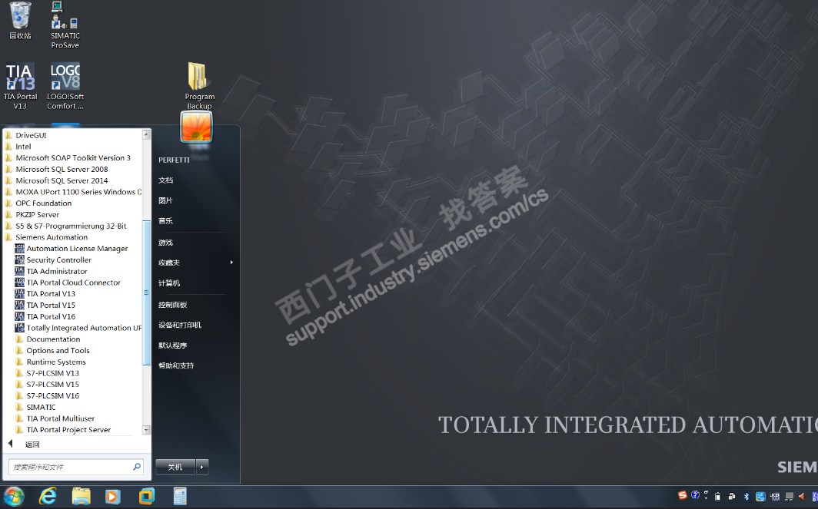Open the Program Backup desktop folder
Image resolution: width=818 pixels, height=509 pixels.
point(199,86)
